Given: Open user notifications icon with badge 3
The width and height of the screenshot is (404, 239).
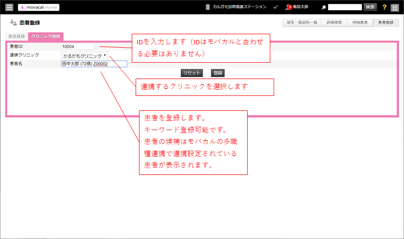Looking at the screenshot, I should point(288,7).
